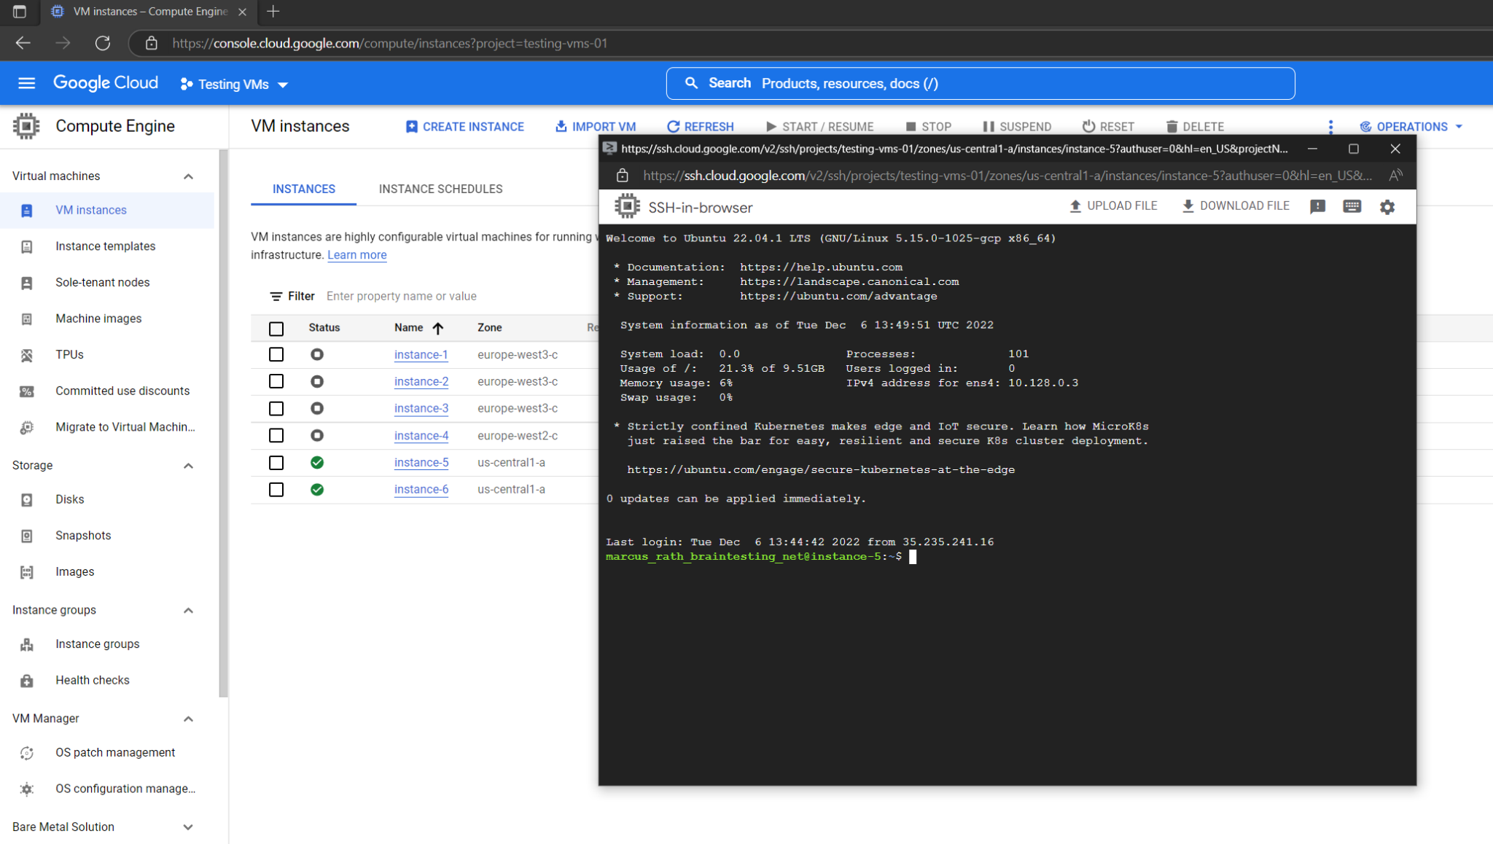The image size is (1493, 844).
Task: Select Snapshots in the Storage sidebar
Action: [82, 535]
